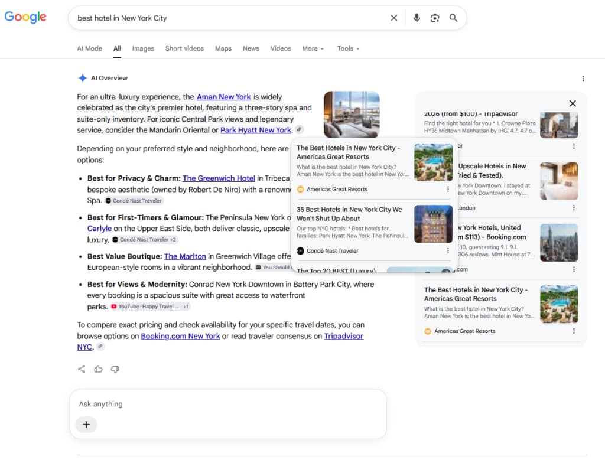Click the AI Overview sparkle icon
Image resolution: width=605 pixels, height=463 pixels.
click(x=82, y=78)
